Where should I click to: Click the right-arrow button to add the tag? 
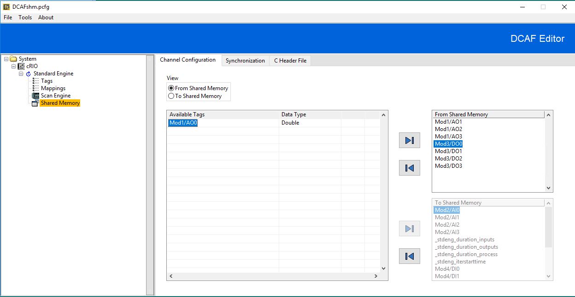point(409,140)
